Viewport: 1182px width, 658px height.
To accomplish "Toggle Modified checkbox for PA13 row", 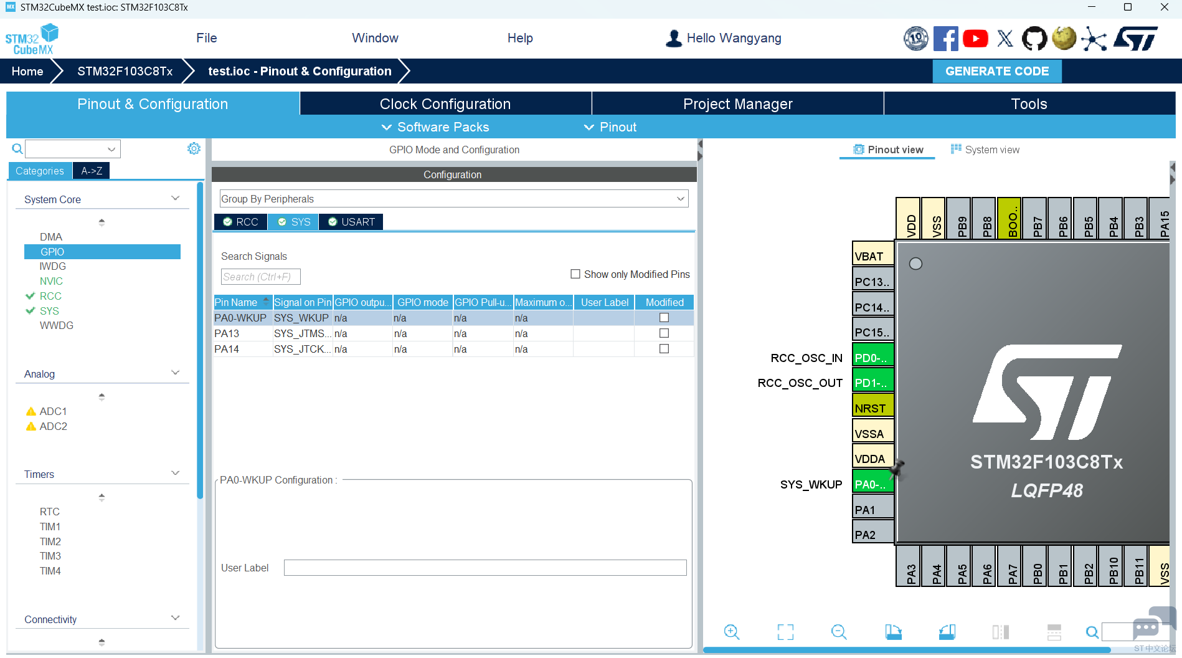I will point(664,333).
